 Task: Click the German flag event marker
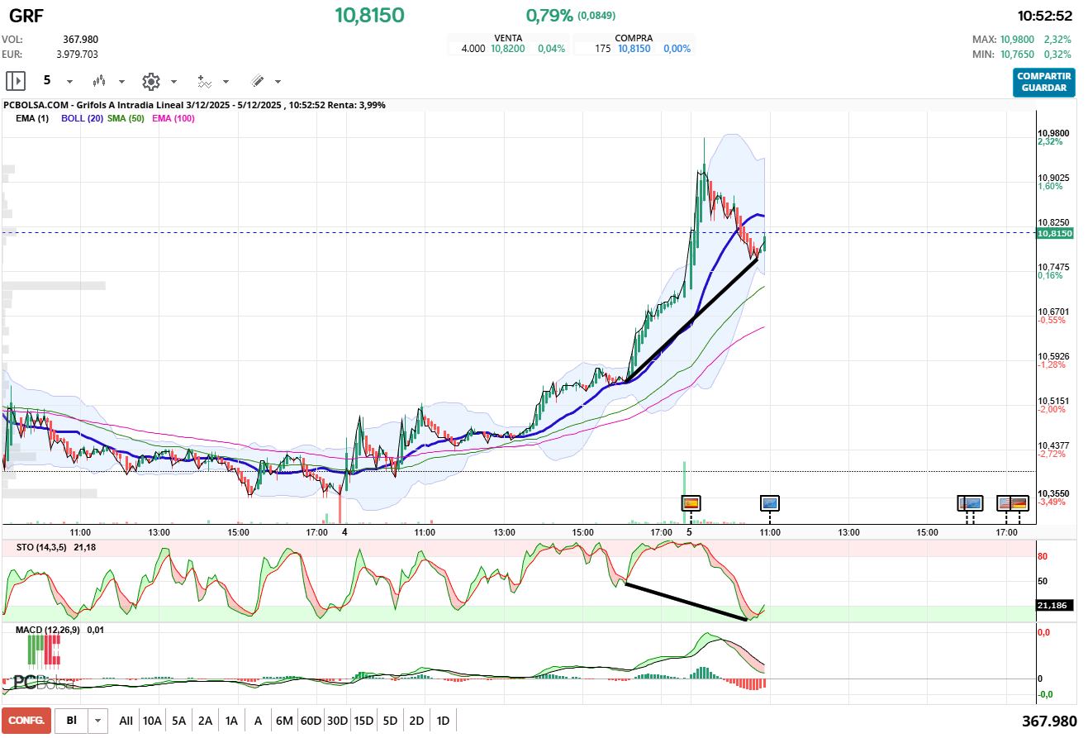(1018, 502)
